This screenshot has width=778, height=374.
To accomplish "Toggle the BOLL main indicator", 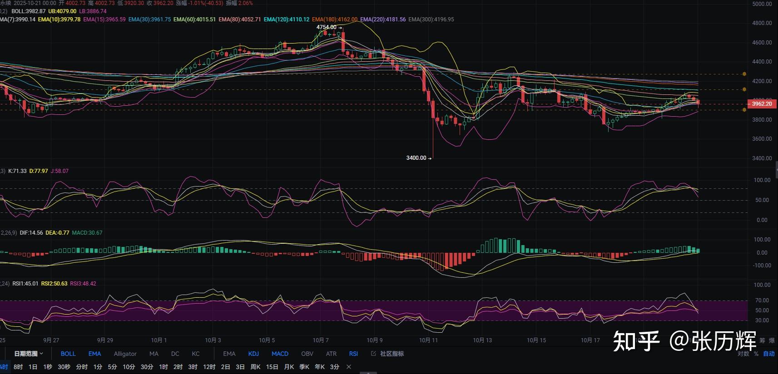I will coord(68,354).
